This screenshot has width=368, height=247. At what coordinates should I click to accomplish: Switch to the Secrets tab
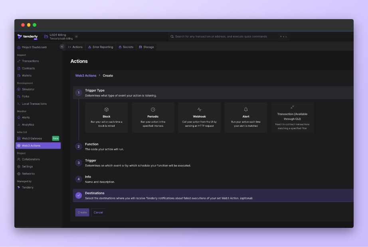(x=126, y=47)
